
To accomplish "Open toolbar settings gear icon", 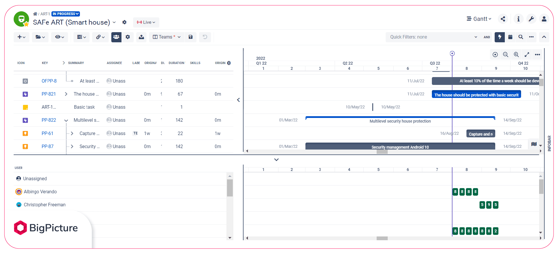I will pyautogui.click(x=128, y=37).
